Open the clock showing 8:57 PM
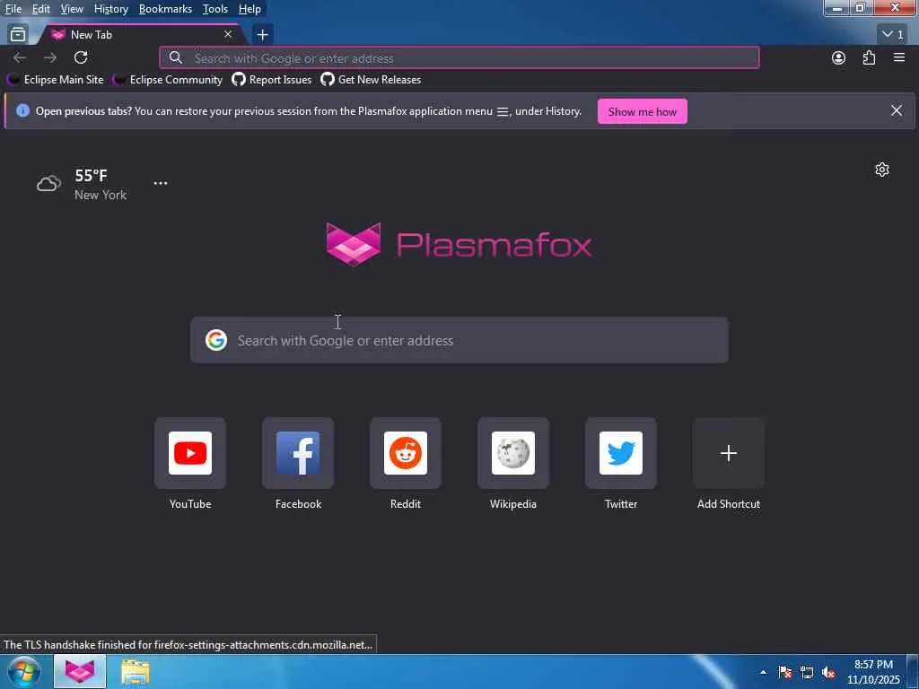919x689 pixels. point(873,672)
